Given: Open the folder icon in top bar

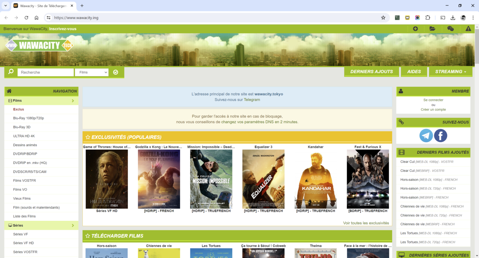Looking at the screenshot, I should pyautogui.click(x=432, y=29).
